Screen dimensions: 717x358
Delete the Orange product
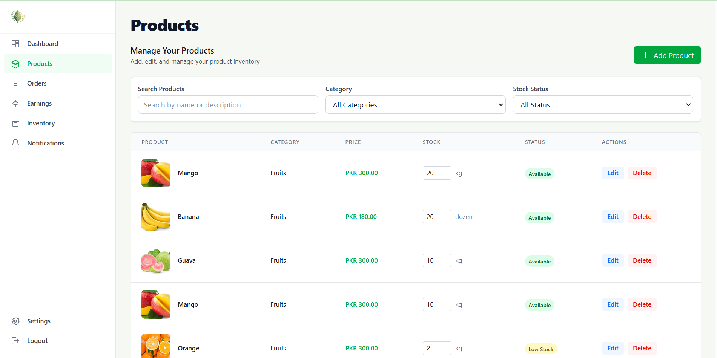click(x=642, y=348)
